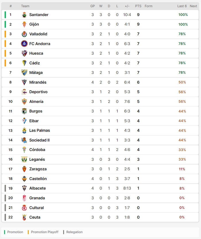
Task: Open the Valladolid team link
Action: pyautogui.click(x=38, y=34)
